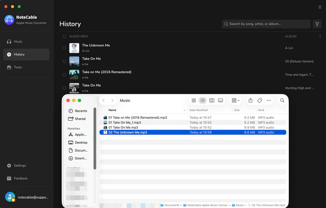The image size is (326, 208).
Task: Open the notecable@suppo... account entry
Action: pos(33,197)
